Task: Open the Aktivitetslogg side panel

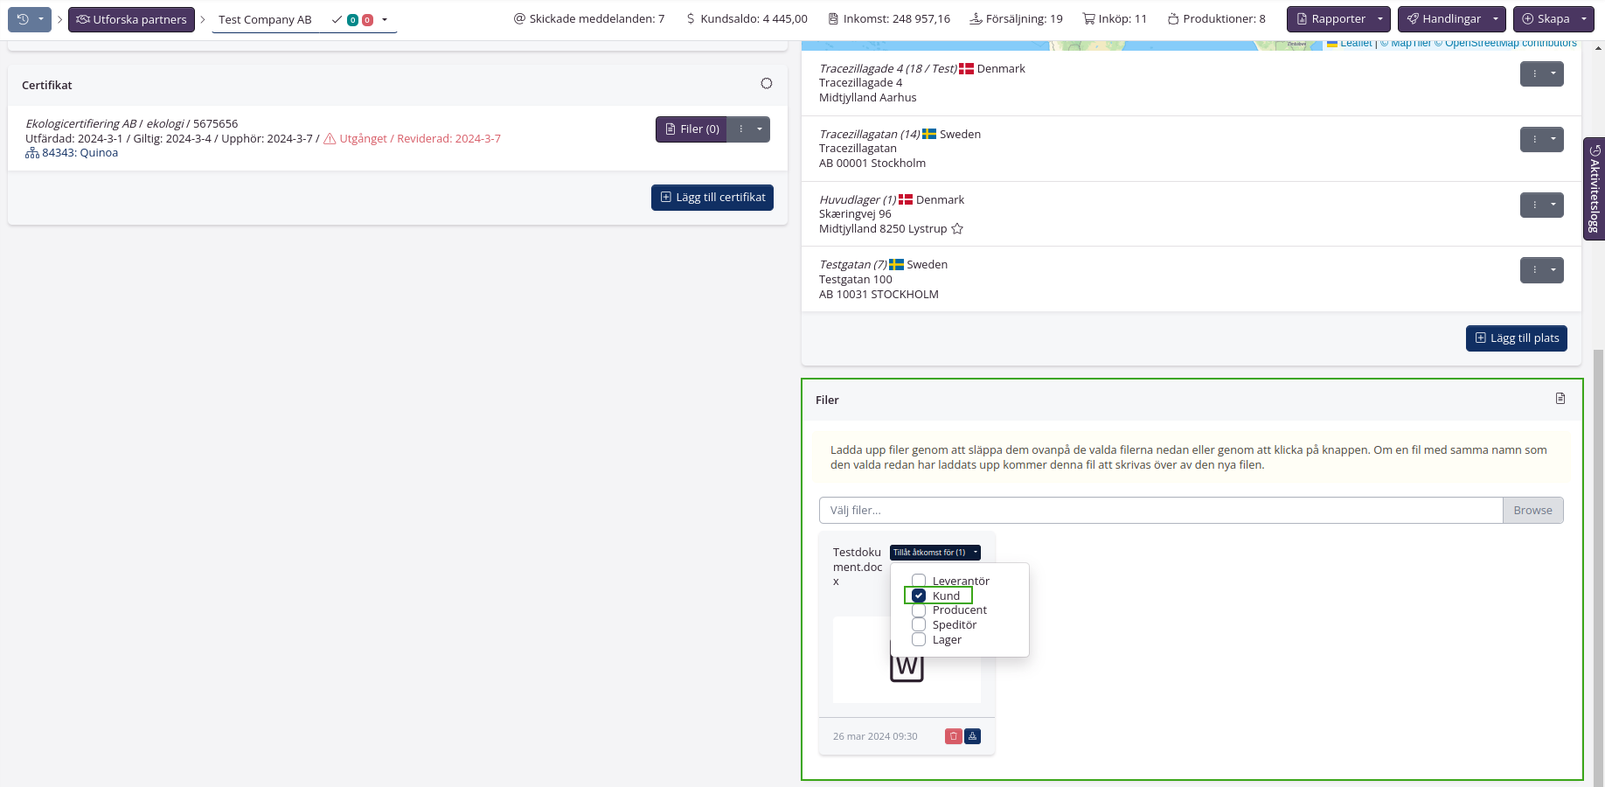Action: [x=1595, y=188]
